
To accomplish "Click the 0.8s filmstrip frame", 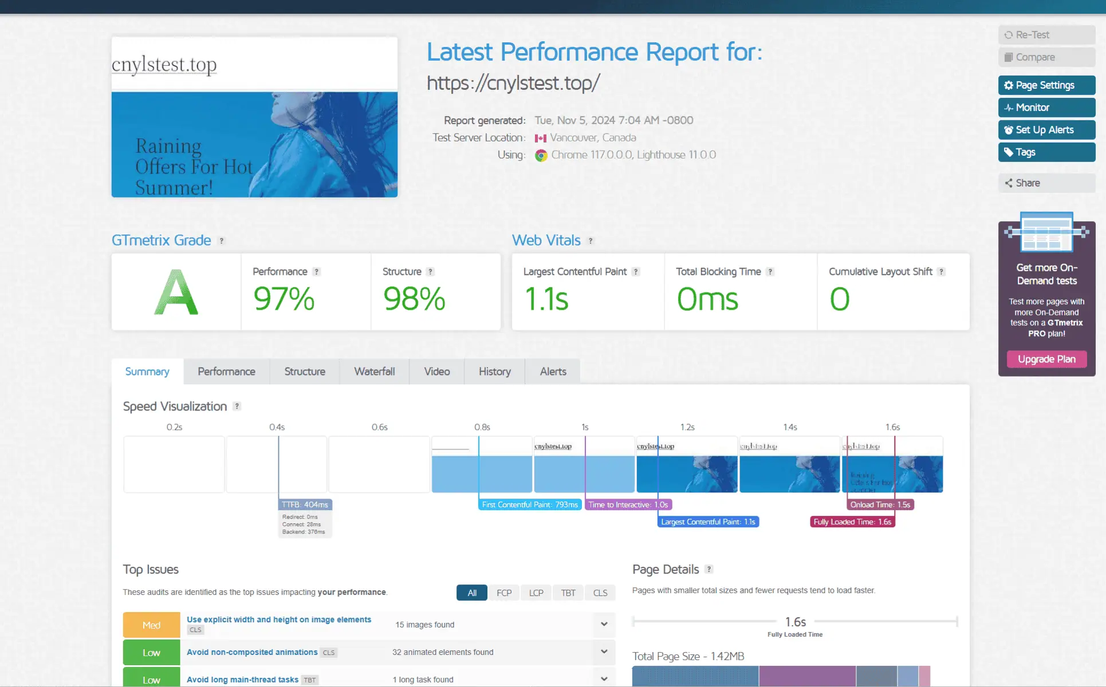I will pyautogui.click(x=482, y=464).
